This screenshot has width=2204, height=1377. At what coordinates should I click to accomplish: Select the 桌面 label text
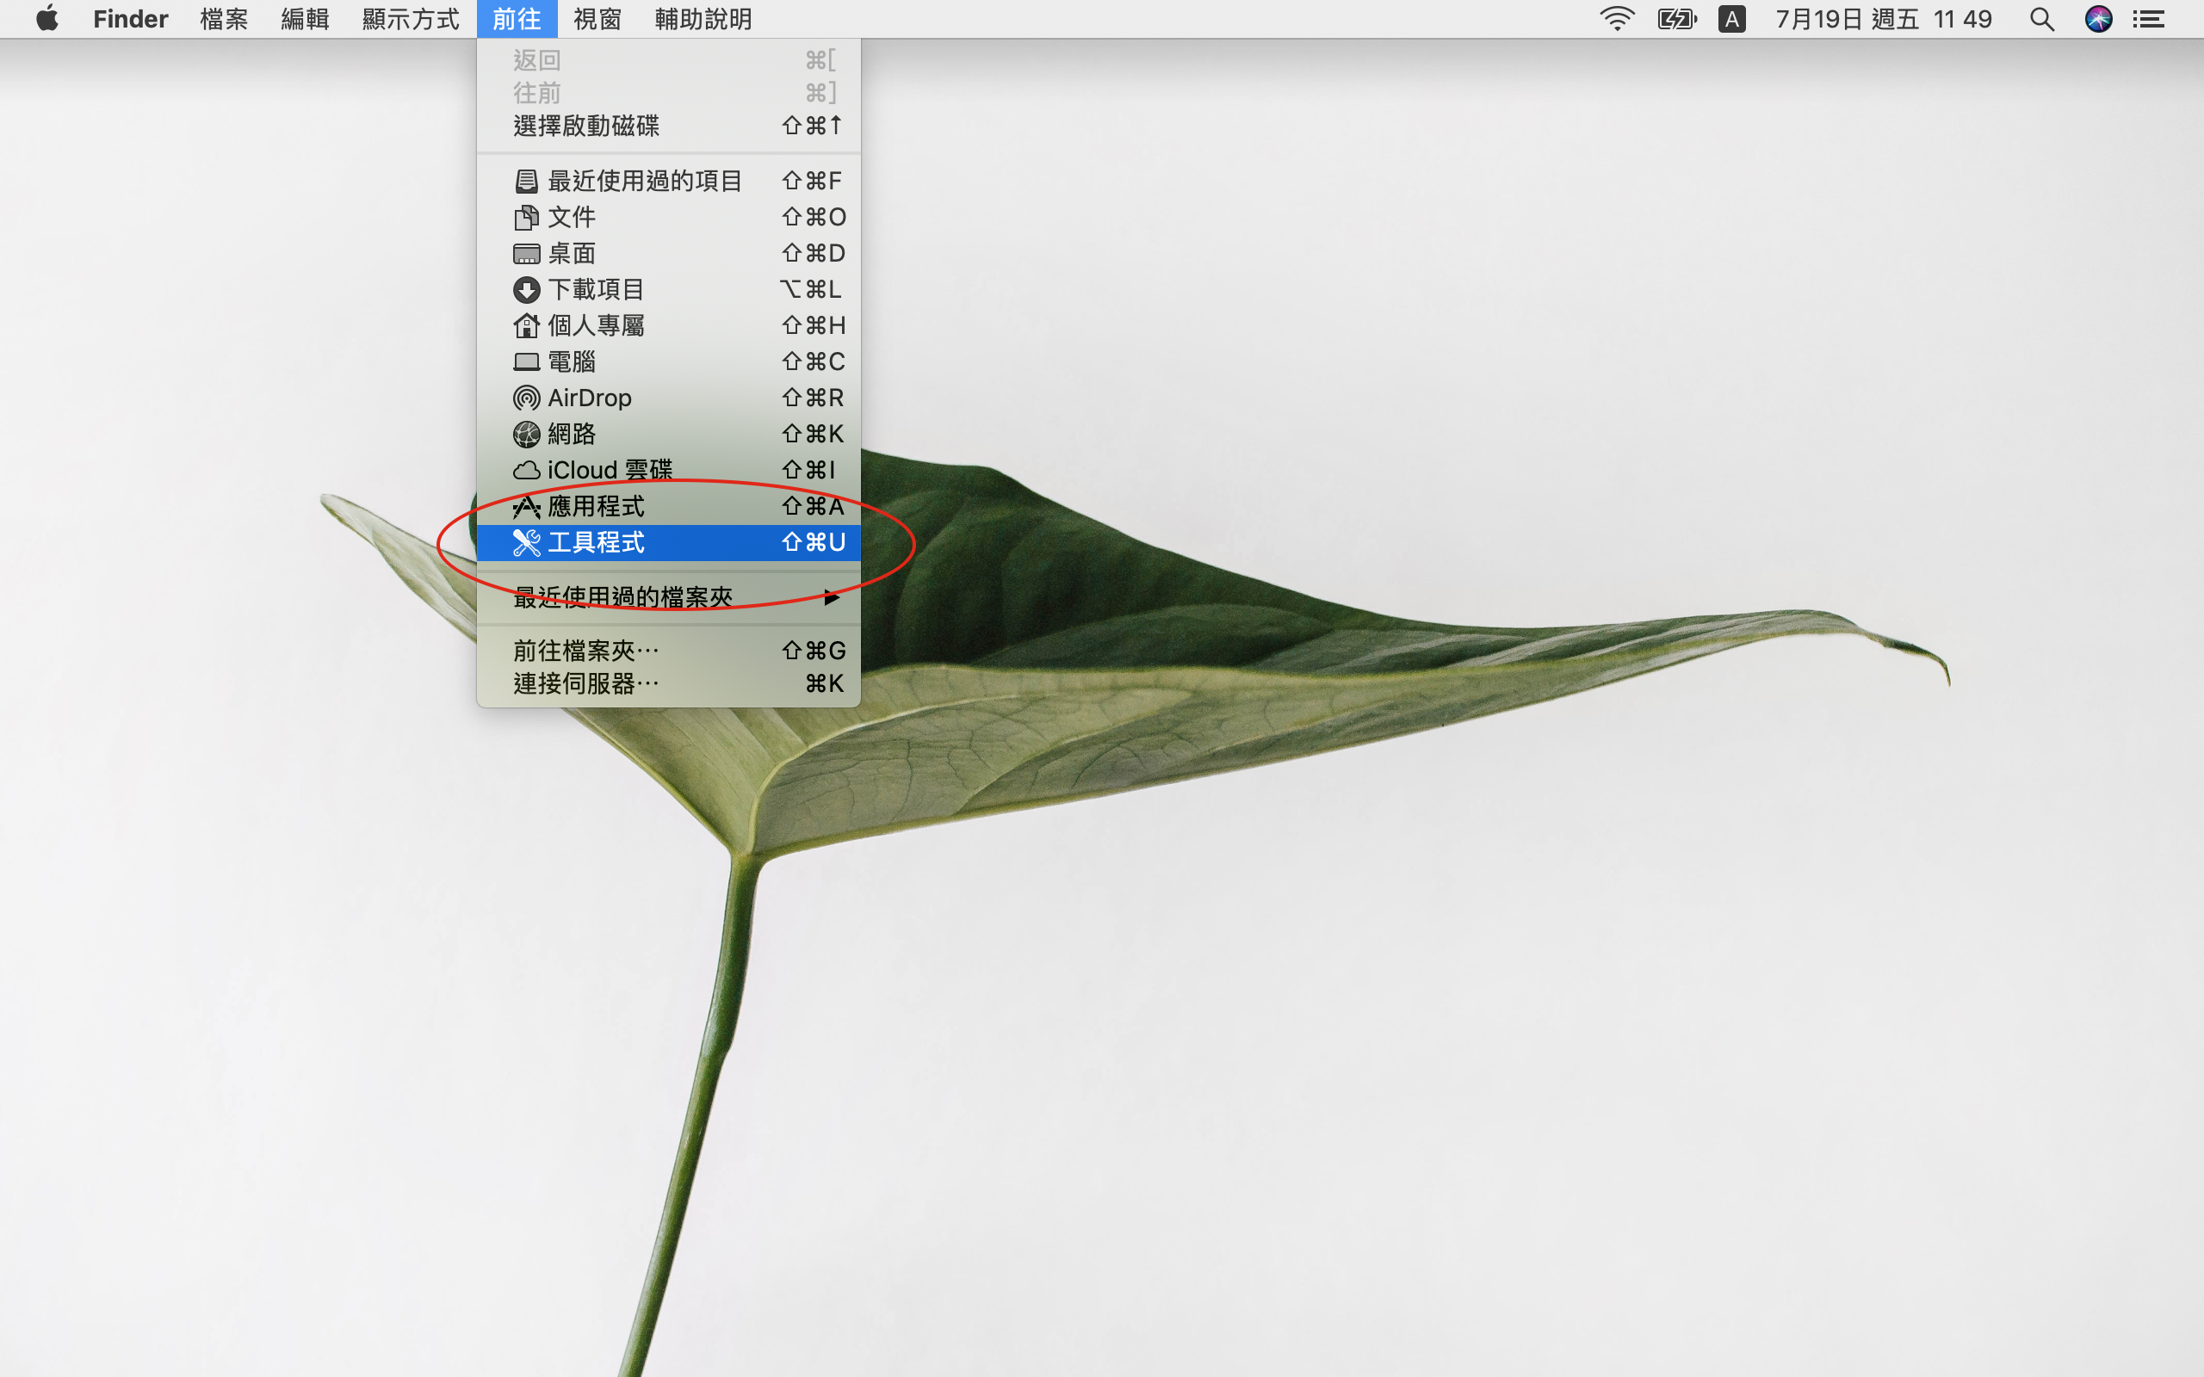coord(572,253)
